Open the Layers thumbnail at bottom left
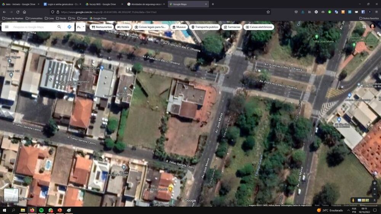381x214 pixels. [11, 195]
